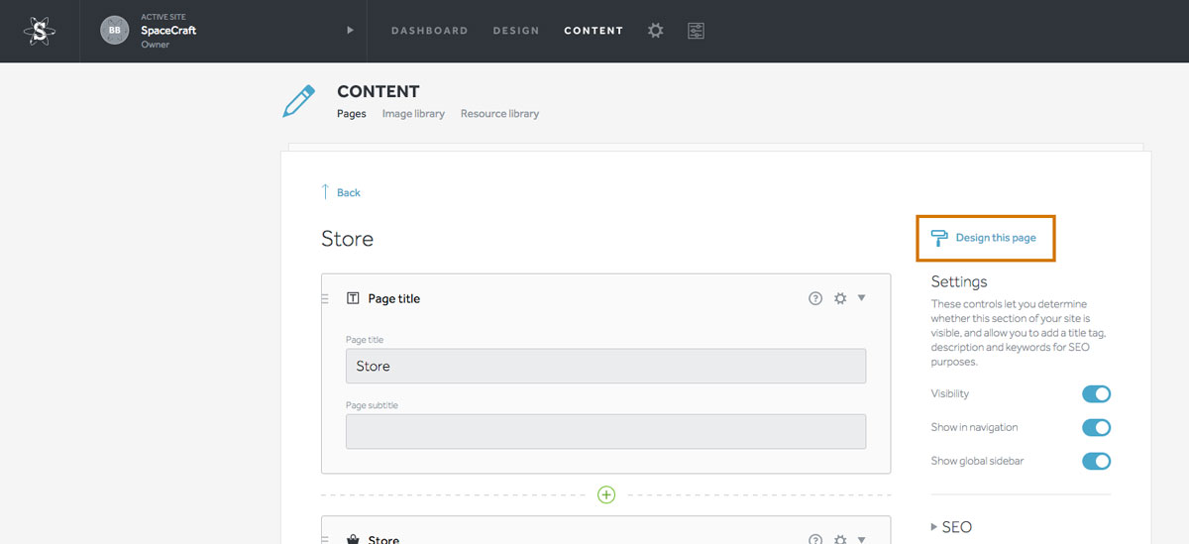Click the help icon in Page title block
This screenshot has height=544, width=1189.
[x=815, y=298]
